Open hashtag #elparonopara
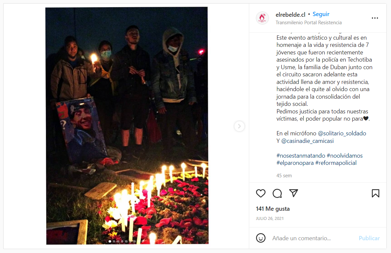 point(295,163)
